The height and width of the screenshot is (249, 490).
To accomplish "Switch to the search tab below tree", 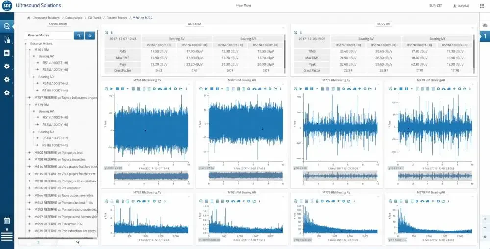I will point(78,242).
